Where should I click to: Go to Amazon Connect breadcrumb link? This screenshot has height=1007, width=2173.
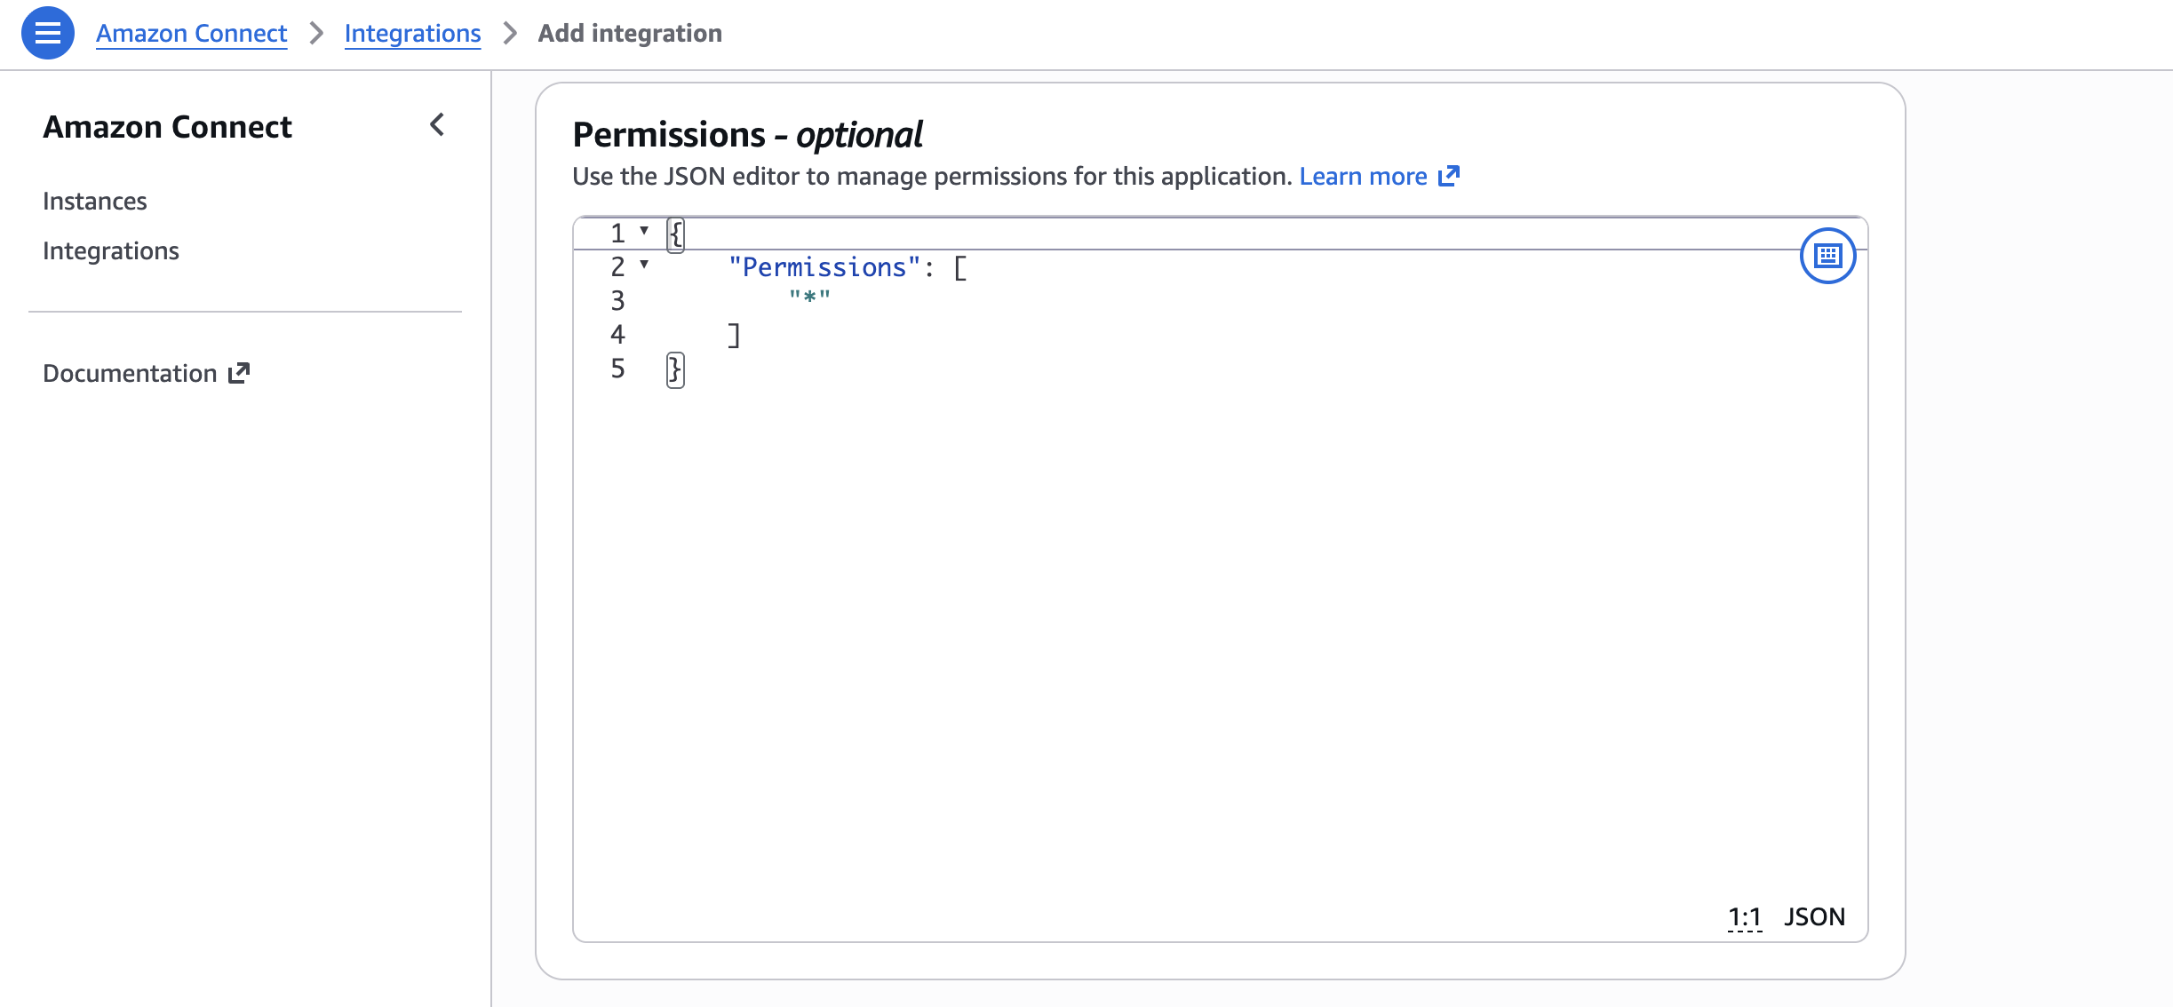pos(191,33)
